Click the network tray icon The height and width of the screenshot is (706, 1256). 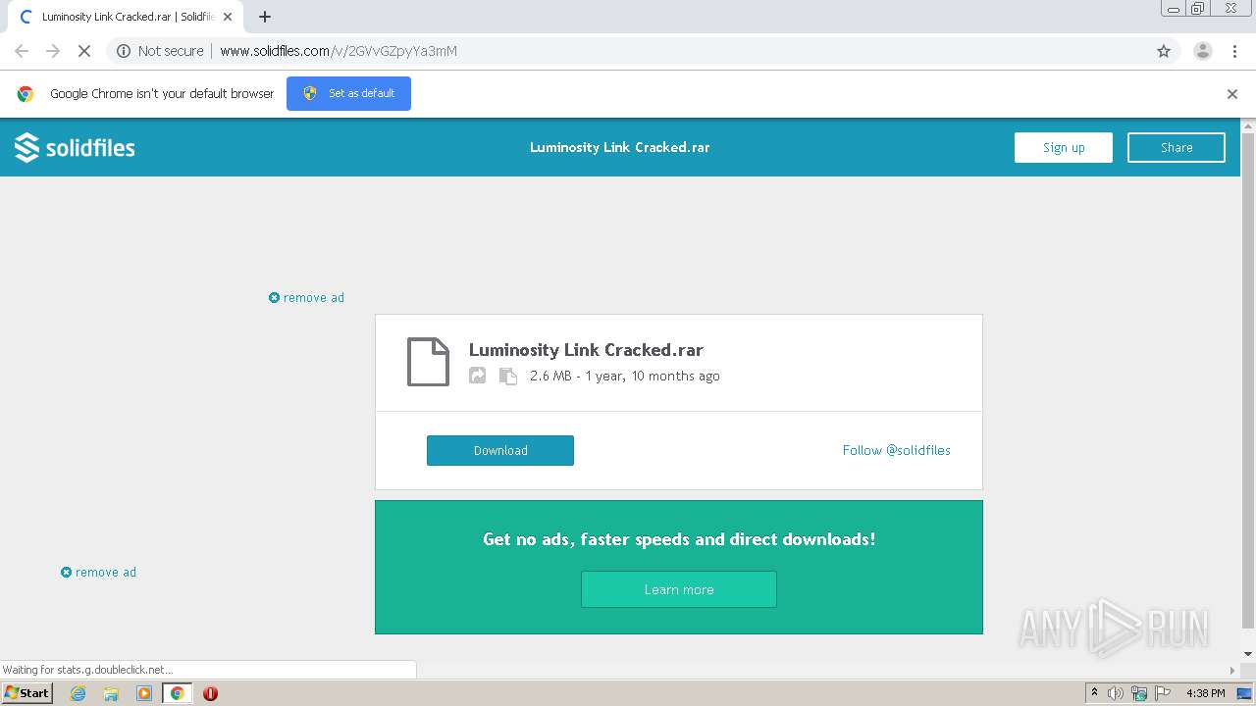click(1139, 693)
